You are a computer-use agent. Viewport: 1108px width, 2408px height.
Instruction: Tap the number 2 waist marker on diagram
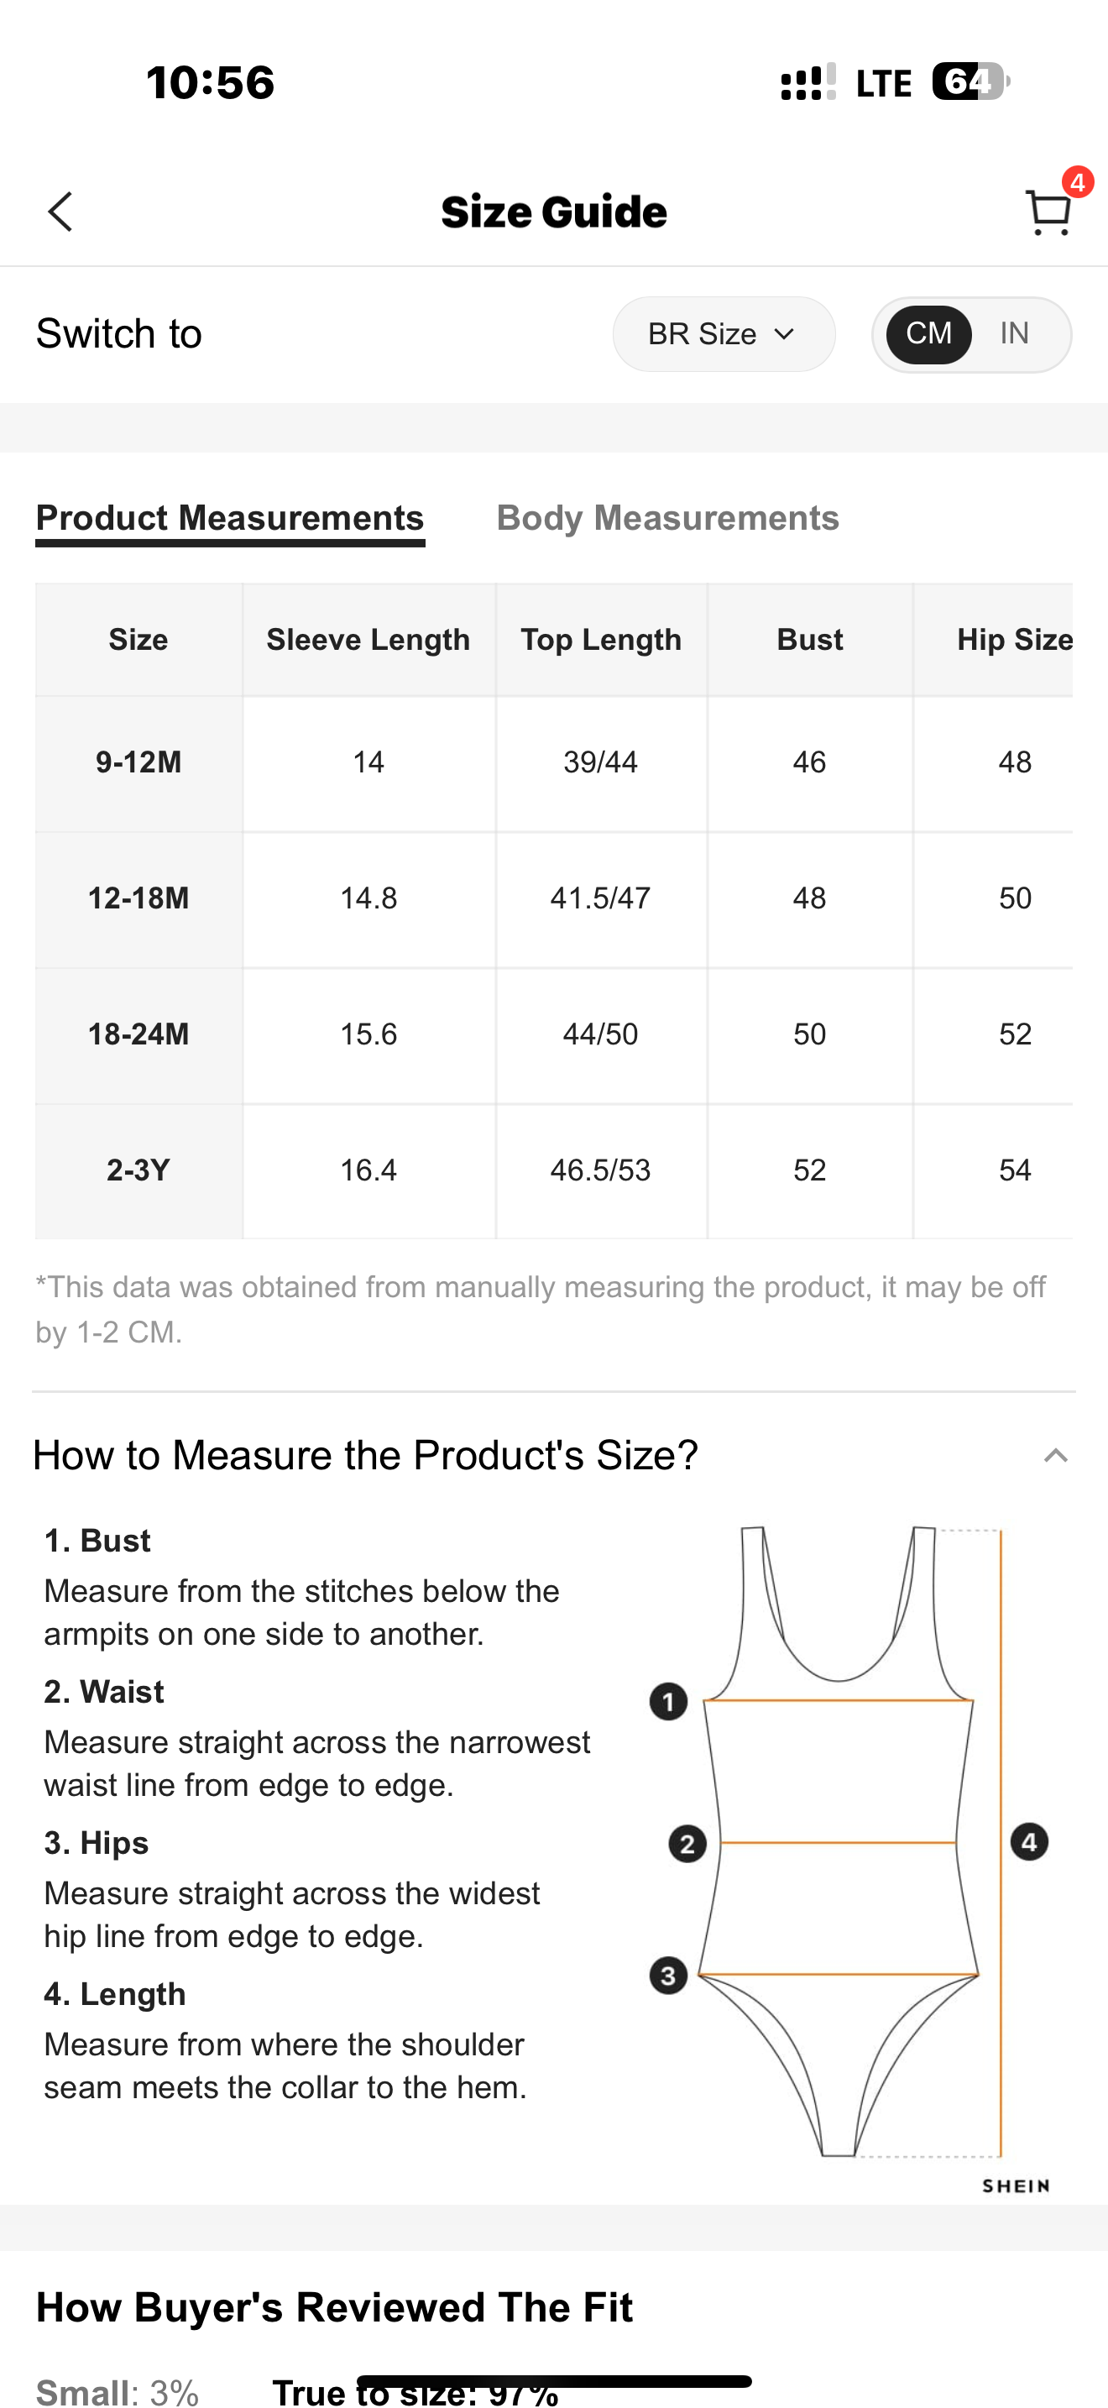687,1844
